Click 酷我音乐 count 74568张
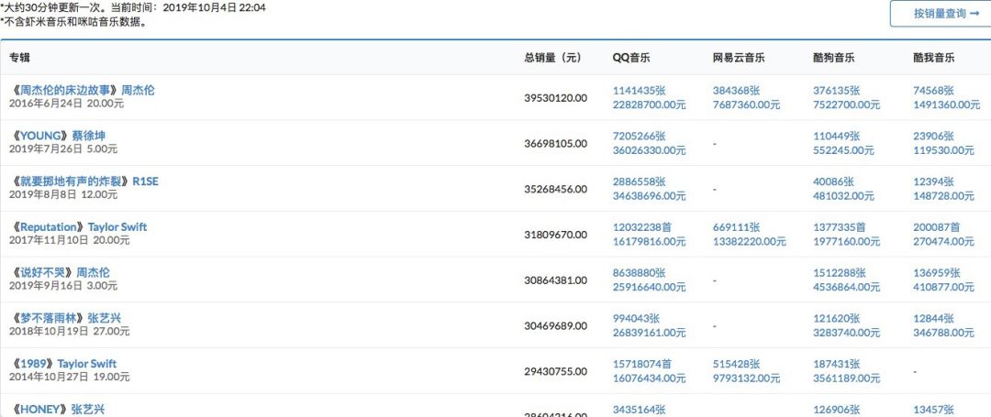This screenshot has width=991, height=417. coord(934,90)
